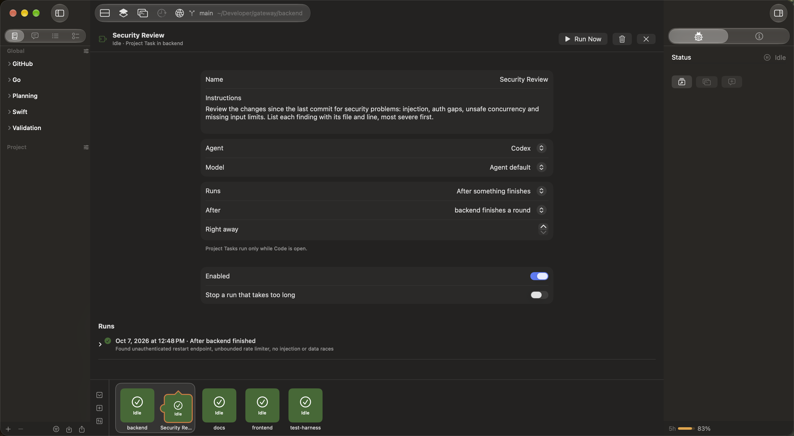Click the main branch label in toolbar
This screenshot has height=436, width=794.
point(206,13)
